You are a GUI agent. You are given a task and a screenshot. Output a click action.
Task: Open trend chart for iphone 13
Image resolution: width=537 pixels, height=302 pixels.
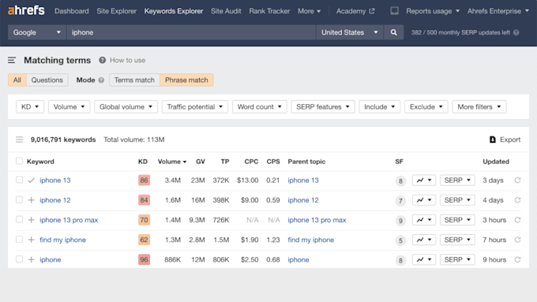click(x=424, y=181)
